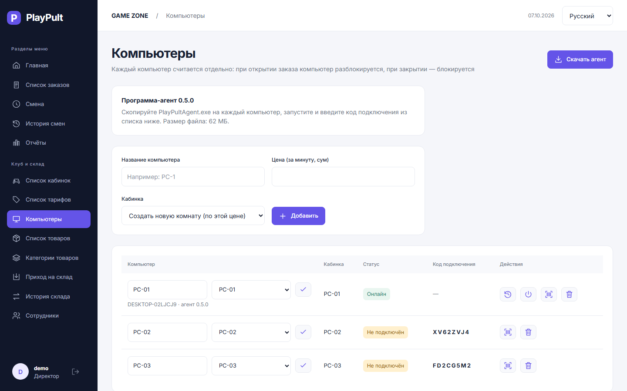
Task: Click the Название компьютера input field
Action: [x=193, y=177]
